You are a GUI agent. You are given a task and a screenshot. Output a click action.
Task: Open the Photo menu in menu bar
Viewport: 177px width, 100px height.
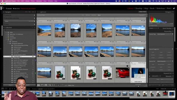pyautogui.click(x=33, y=1)
